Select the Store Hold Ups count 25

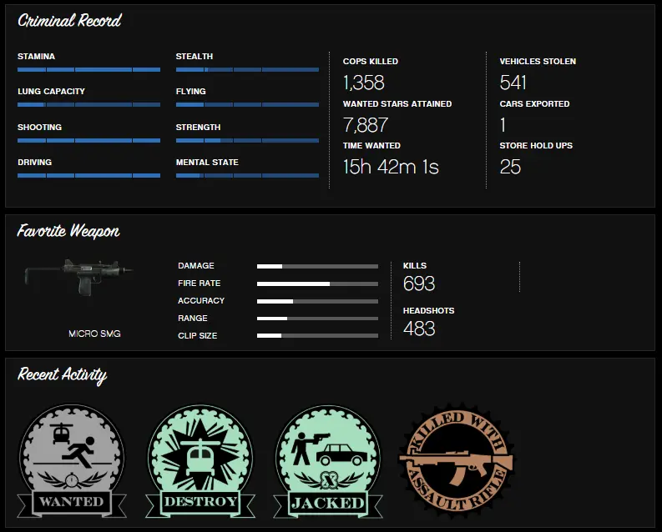coord(510,167)
